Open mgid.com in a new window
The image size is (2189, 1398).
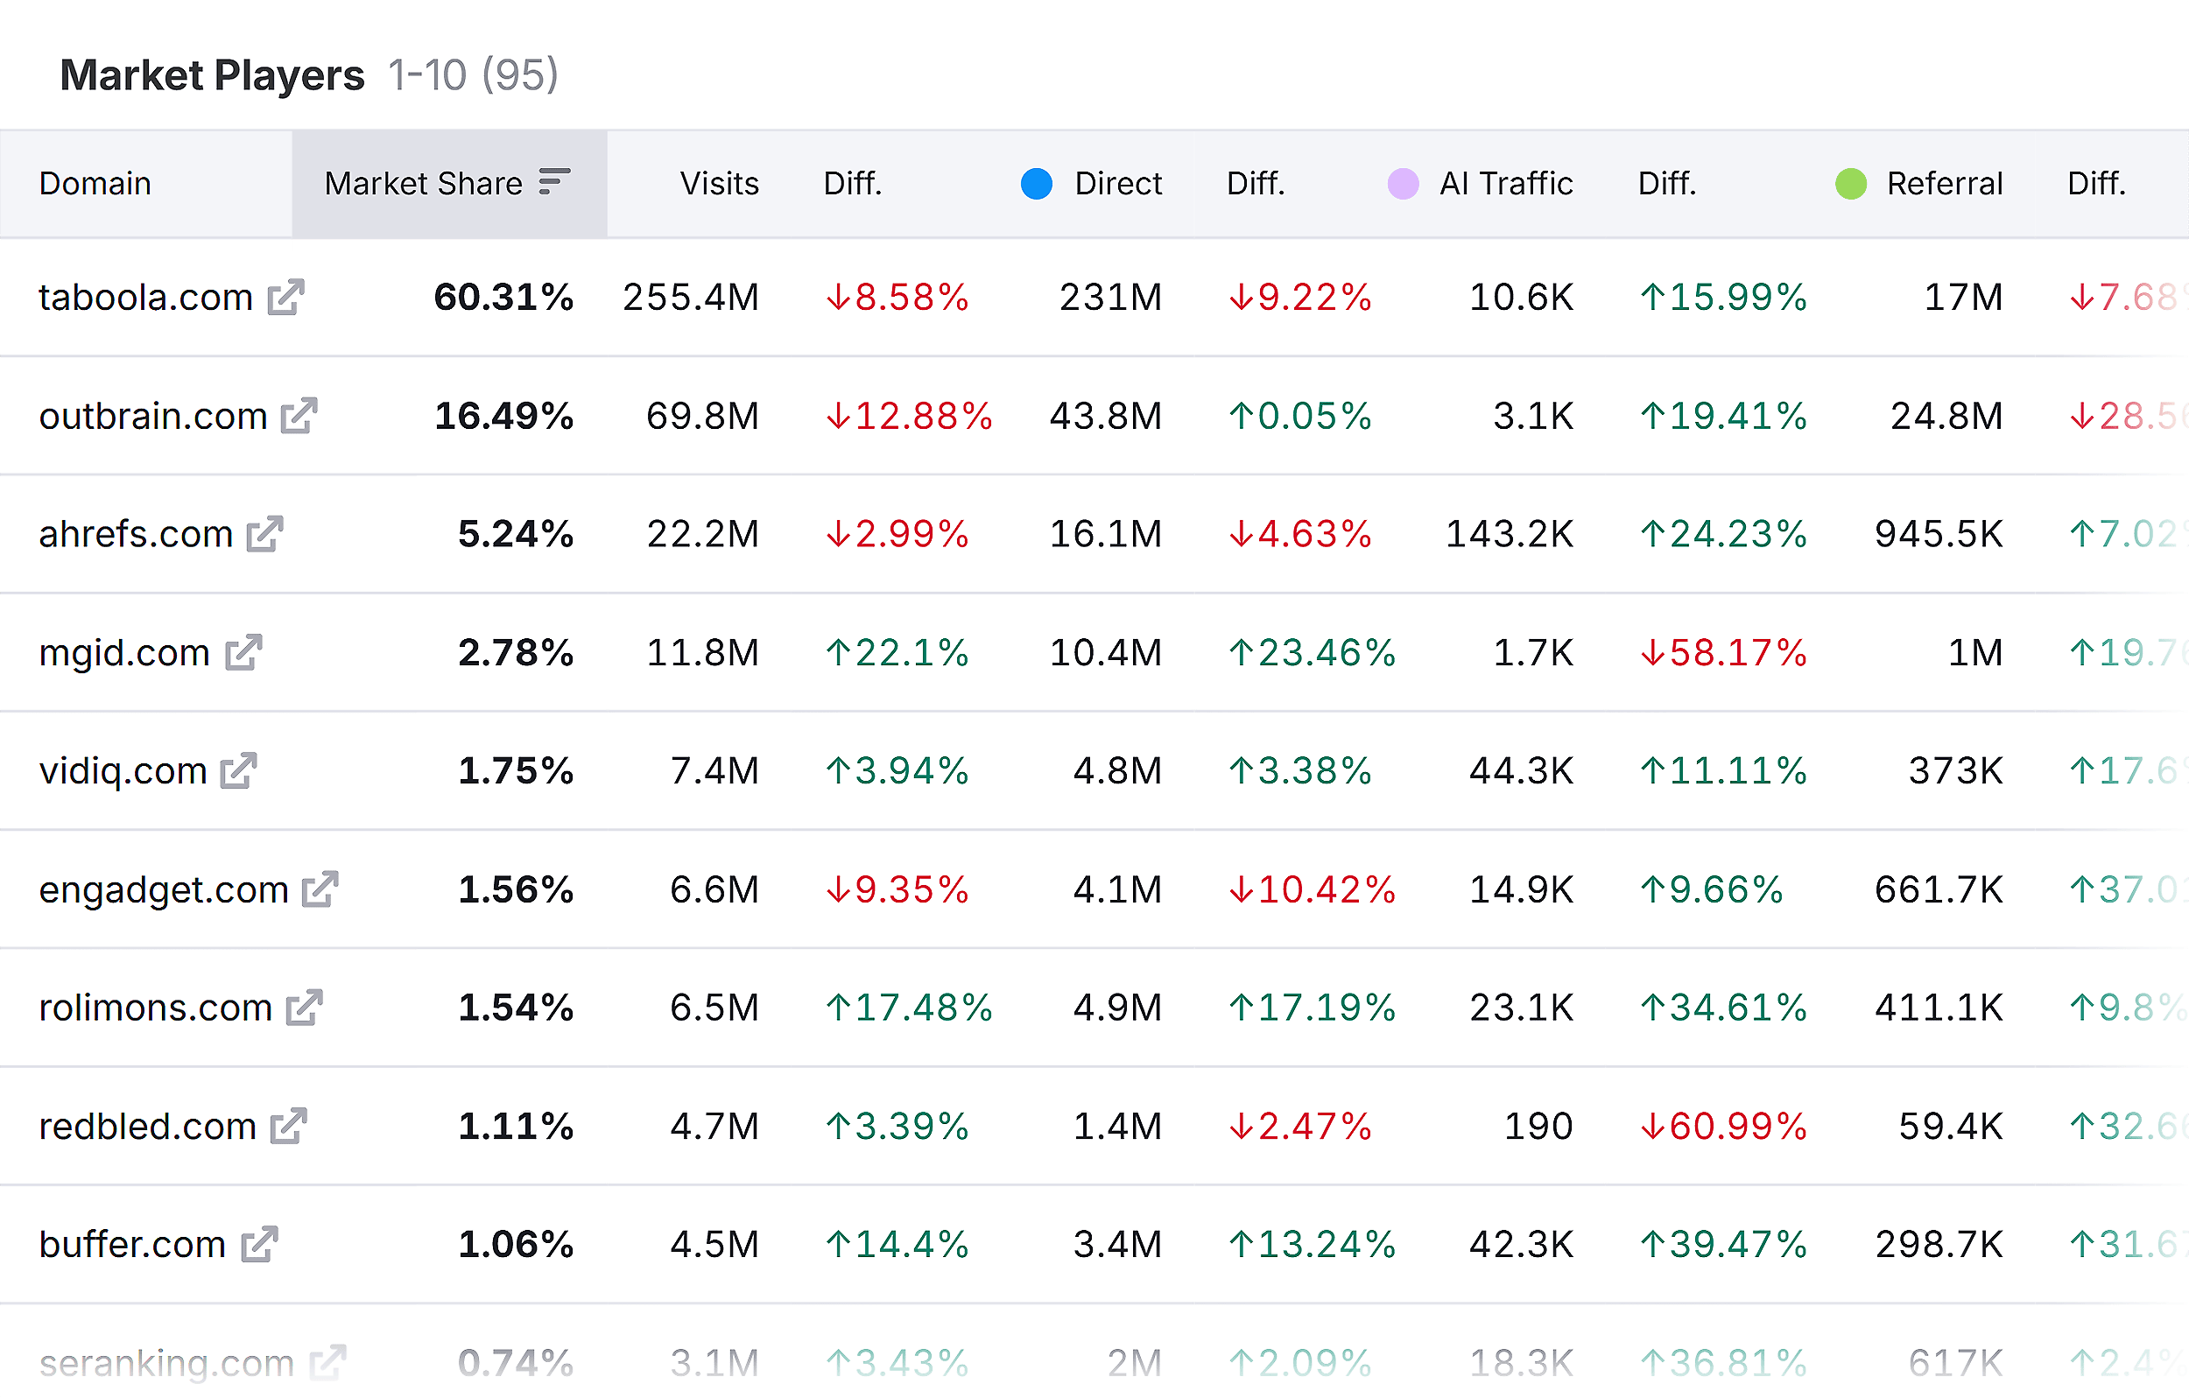click(x=243, y=652)
